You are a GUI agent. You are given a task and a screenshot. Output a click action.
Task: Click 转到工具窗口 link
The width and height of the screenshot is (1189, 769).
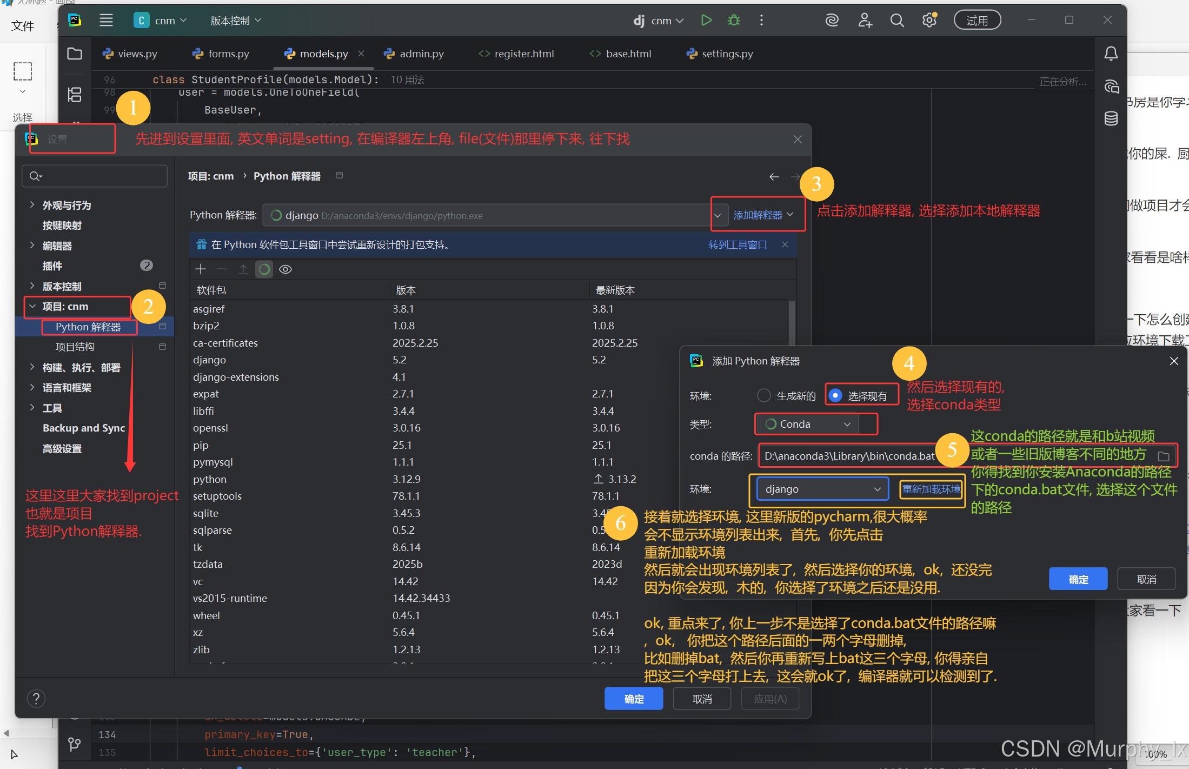point(738,245)
